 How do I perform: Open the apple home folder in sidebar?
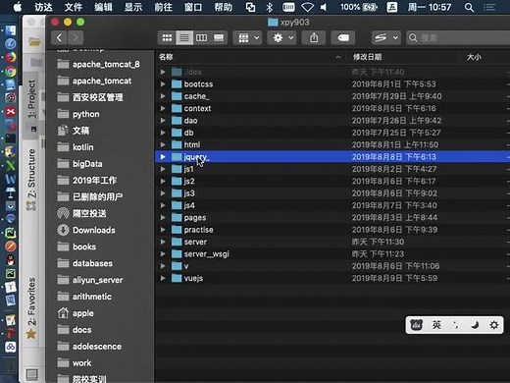pos(76,313)
